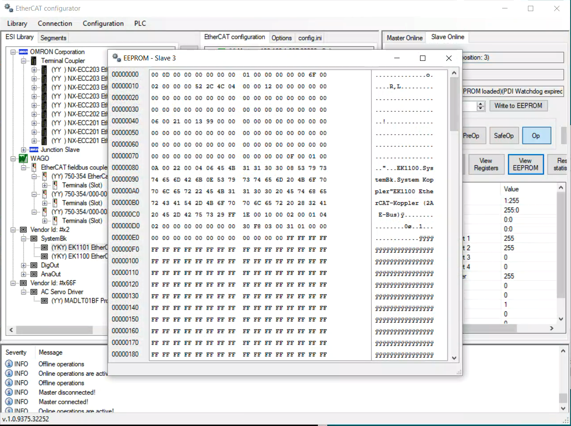
Task: Click the Junction Slave OMRON icon
Action: click(34, 150)
